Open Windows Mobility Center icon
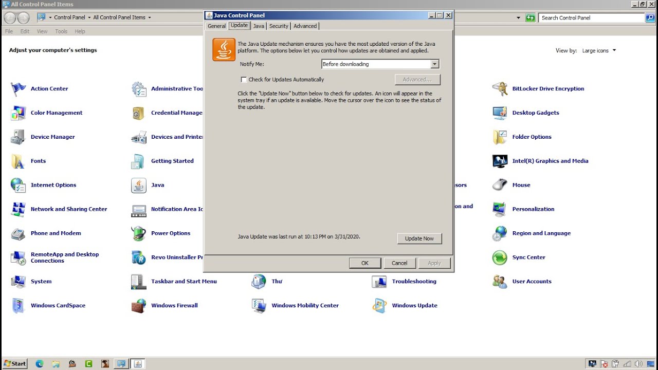658x370 pixels. click(259, 306)
